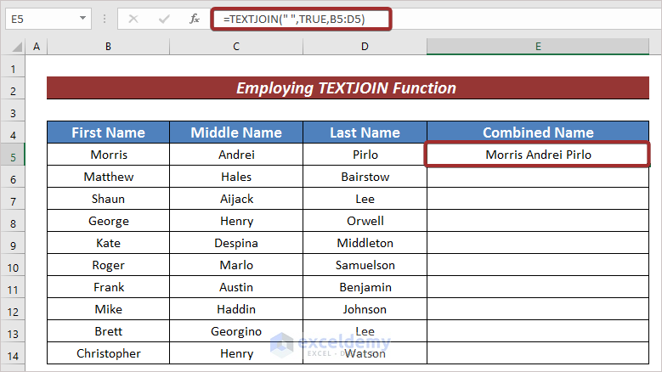Click the 'Last Name' header cell
This screenshot has width=662, height=372.
(365, 132)
